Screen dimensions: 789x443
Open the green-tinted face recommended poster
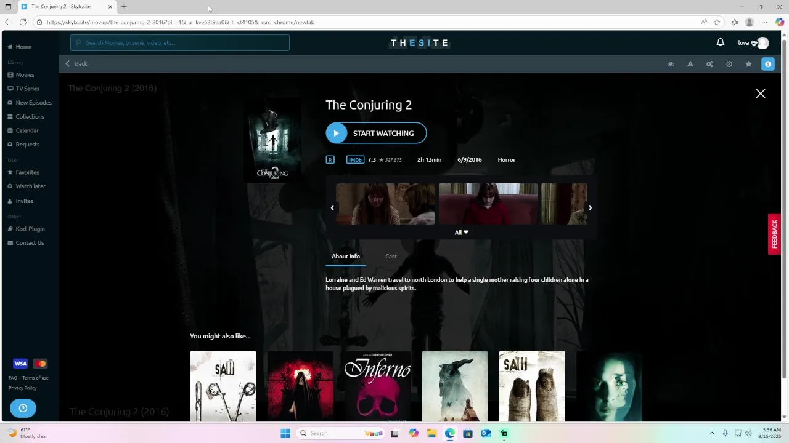point(609,386)
